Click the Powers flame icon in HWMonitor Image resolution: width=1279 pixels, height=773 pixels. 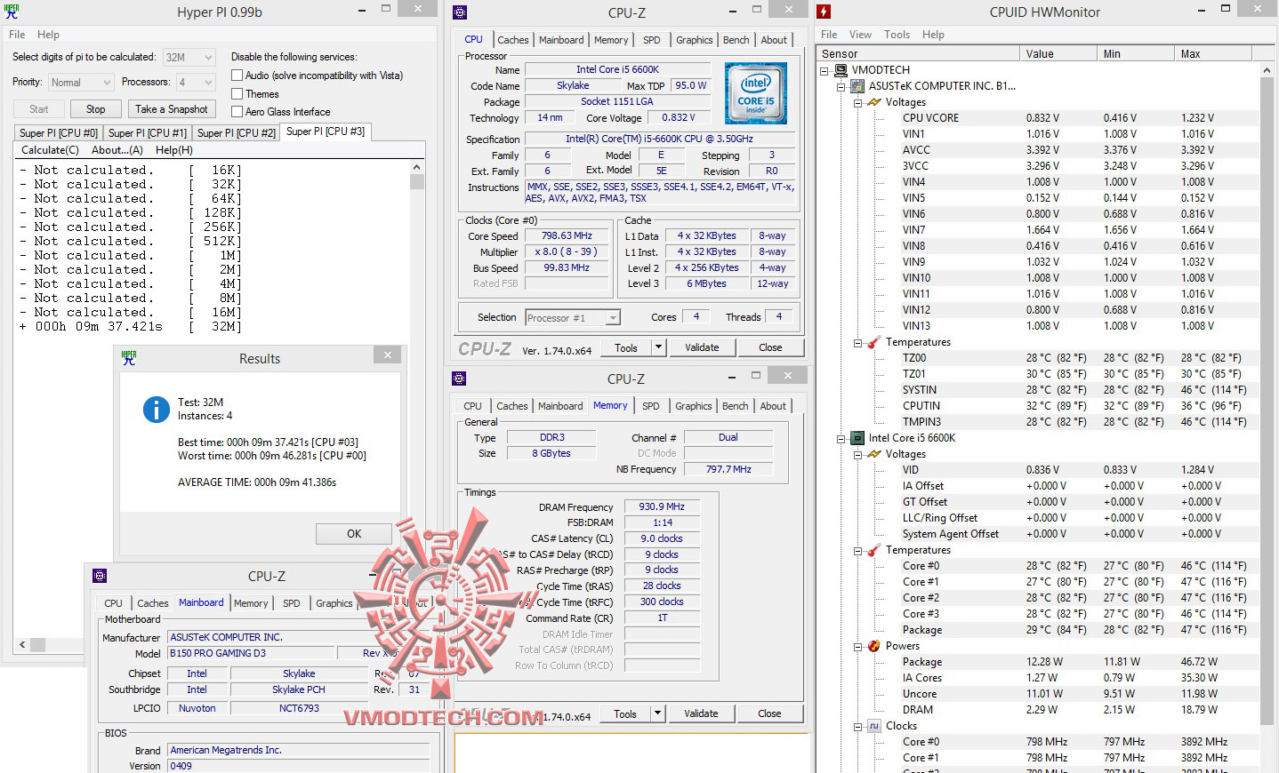click(874, 646)
